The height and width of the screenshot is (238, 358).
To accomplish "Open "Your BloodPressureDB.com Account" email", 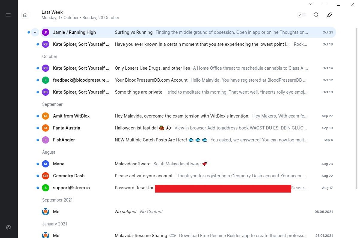I will pos(151,80).
